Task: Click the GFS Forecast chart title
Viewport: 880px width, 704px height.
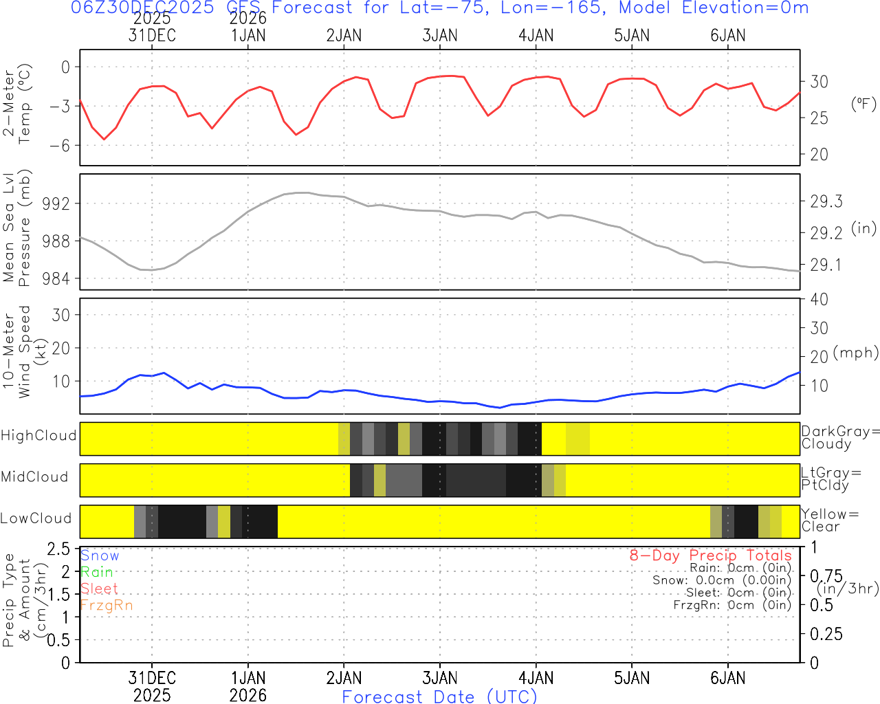Action: pyautogui.click(x=440, y=8)
